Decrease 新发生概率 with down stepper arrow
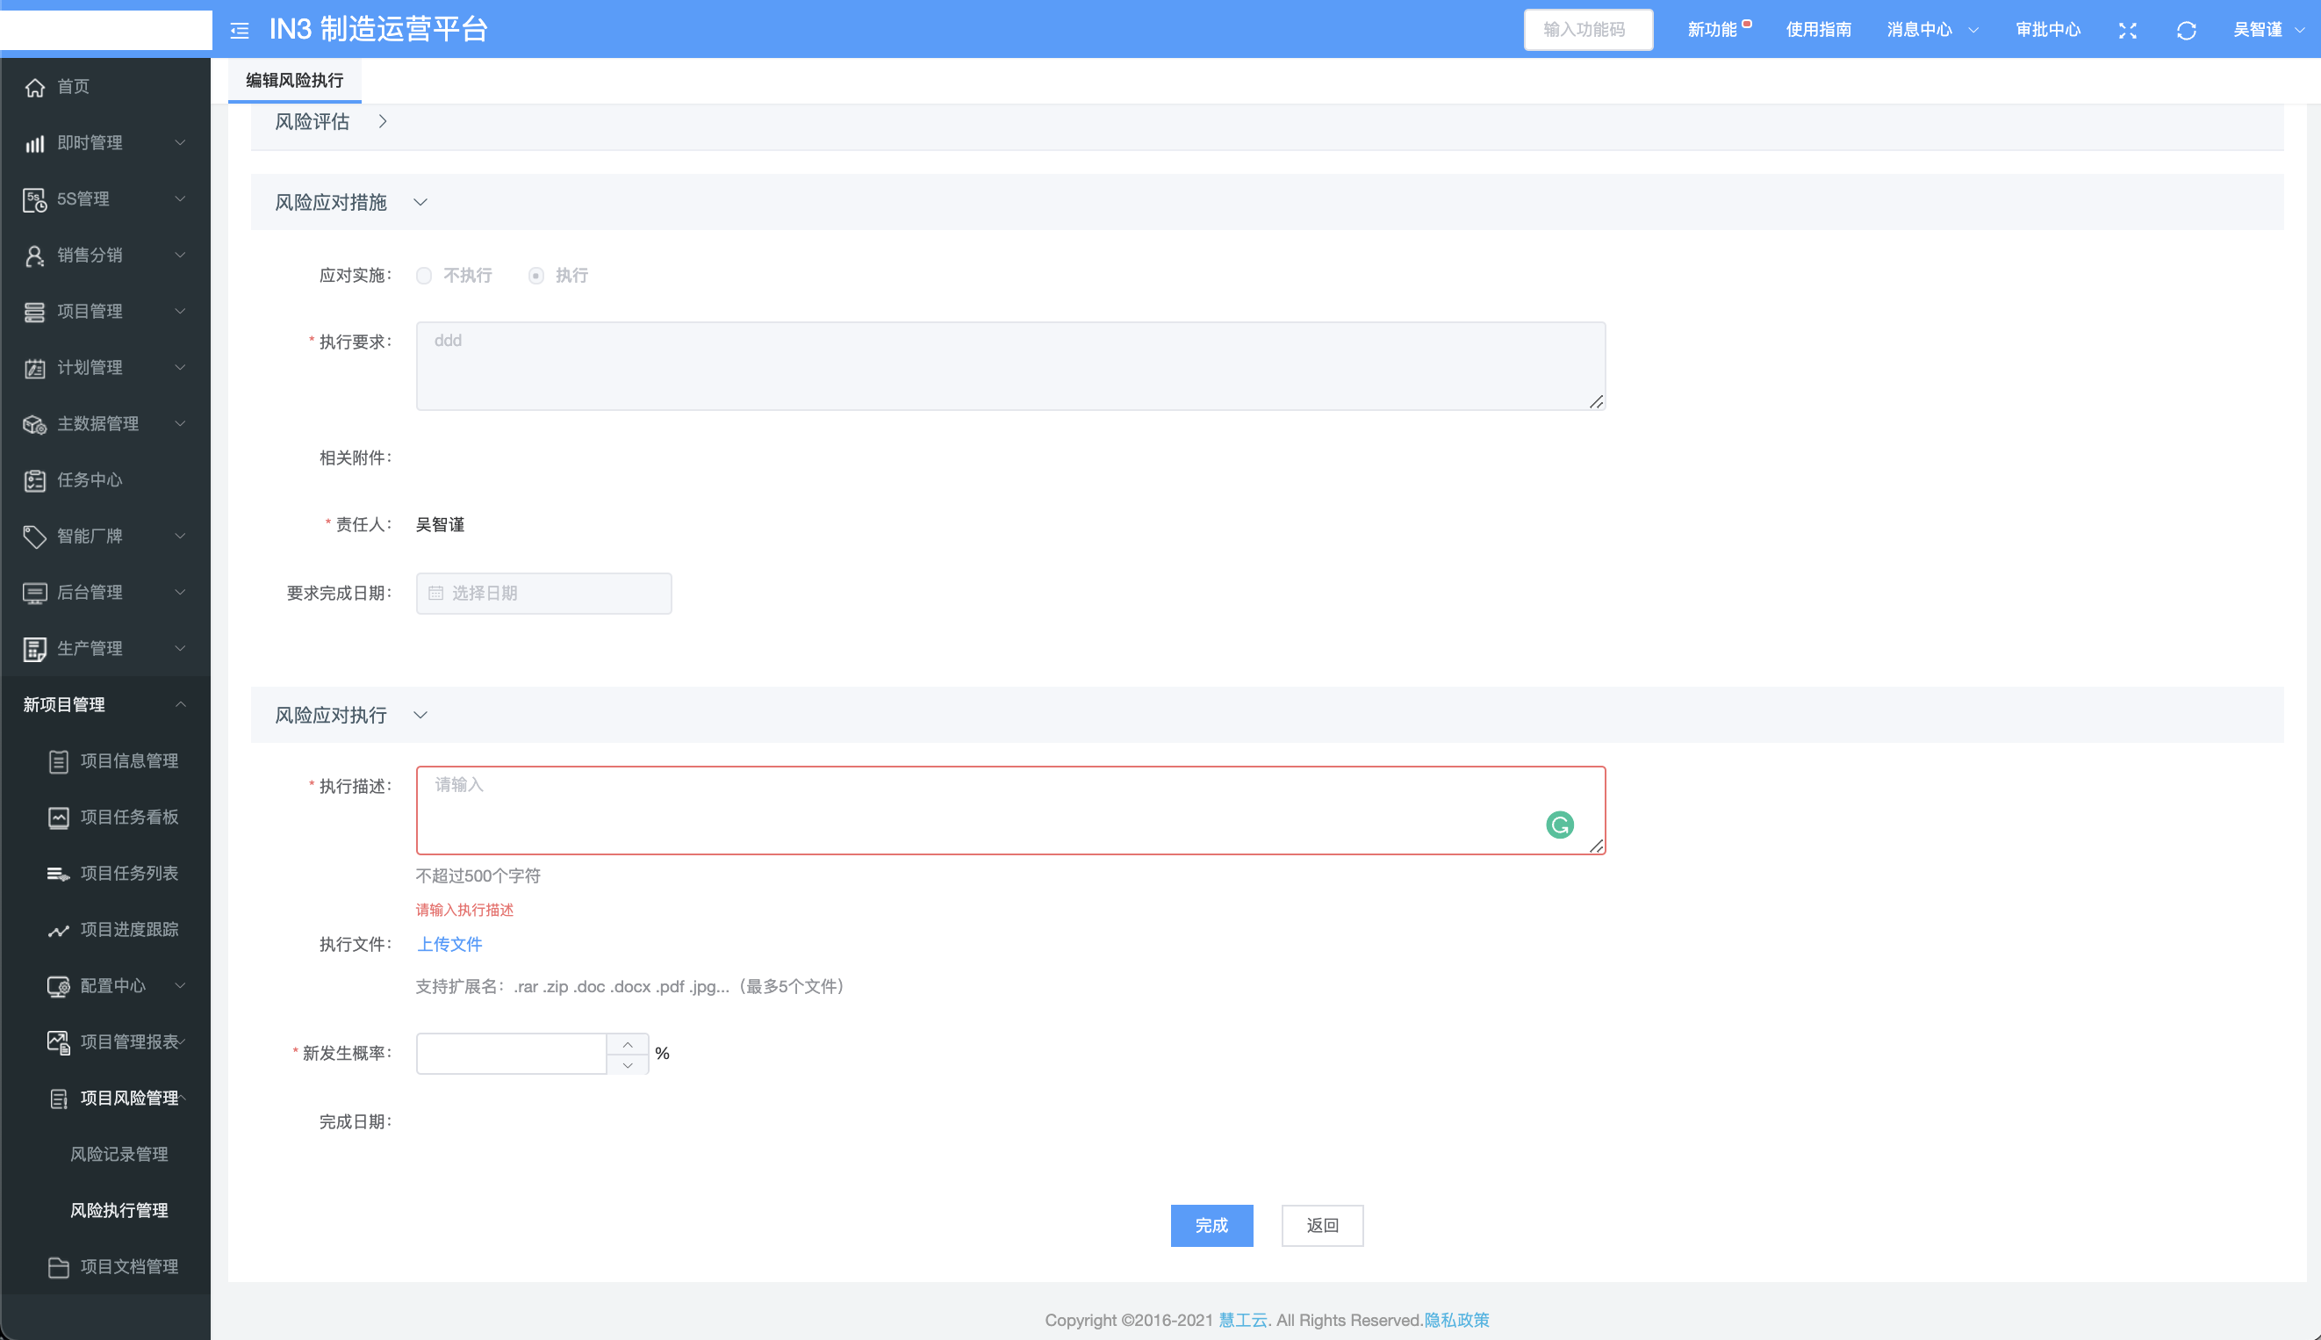The height and width of the screenshot is (1340, 2321). pos(628,1065)
